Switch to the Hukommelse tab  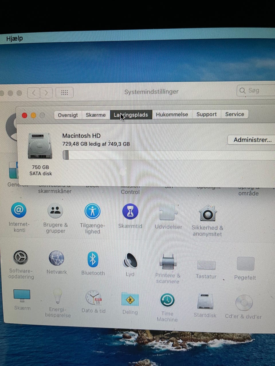point(172,114)
